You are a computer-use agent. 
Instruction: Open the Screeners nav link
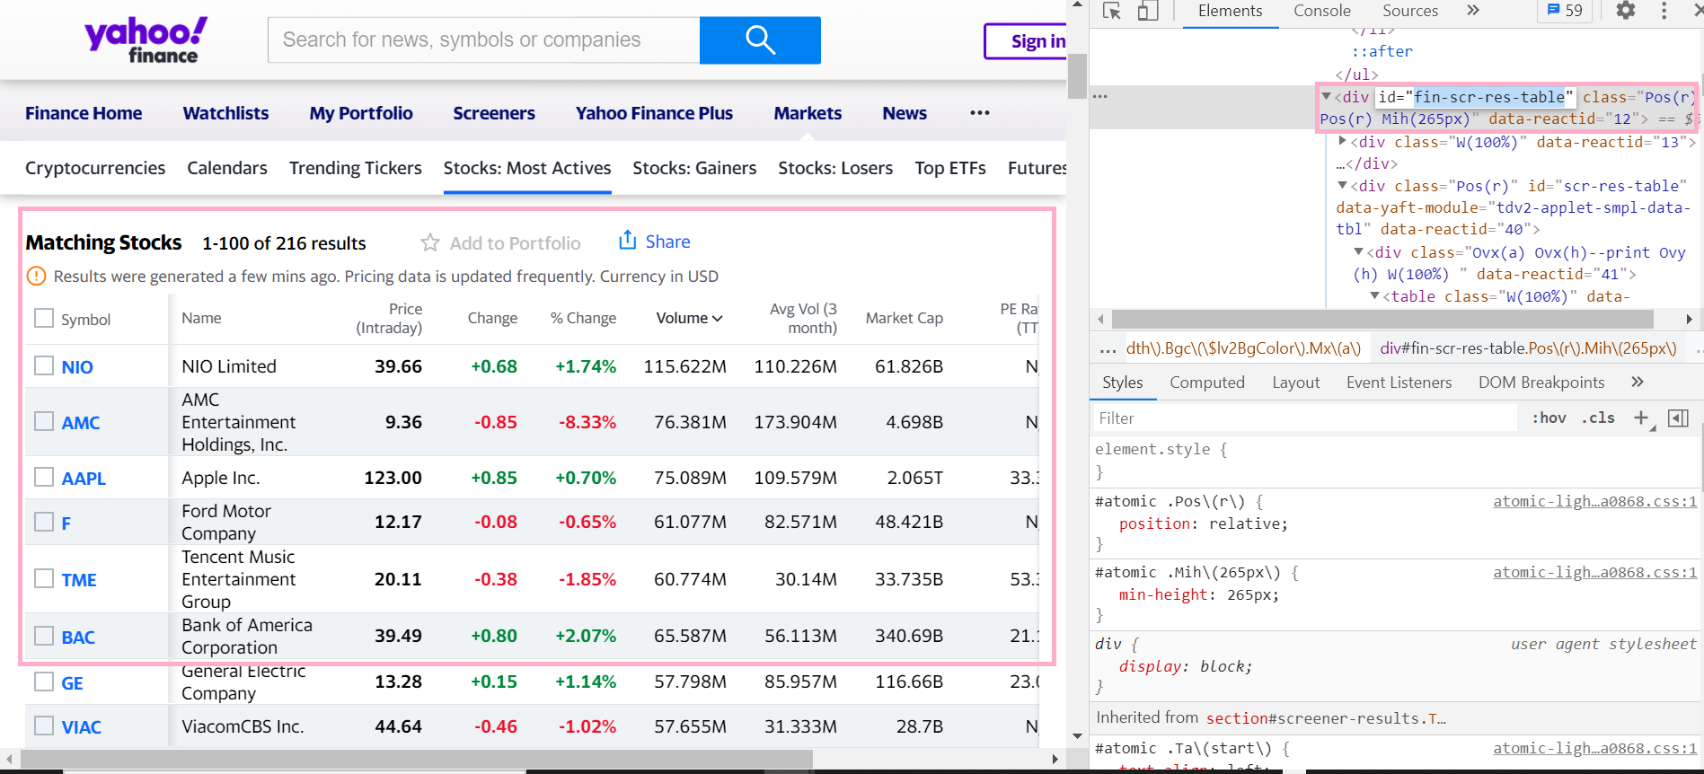pos(494,113)
